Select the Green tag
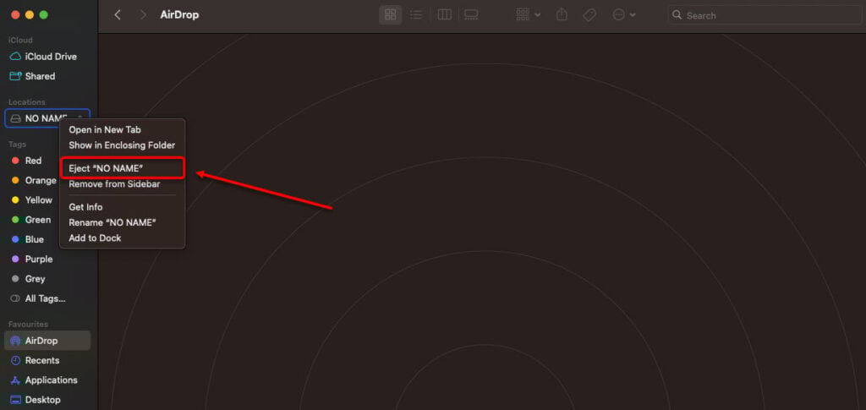The height and width of the screenshot is (410, 866). coord(32,220)
